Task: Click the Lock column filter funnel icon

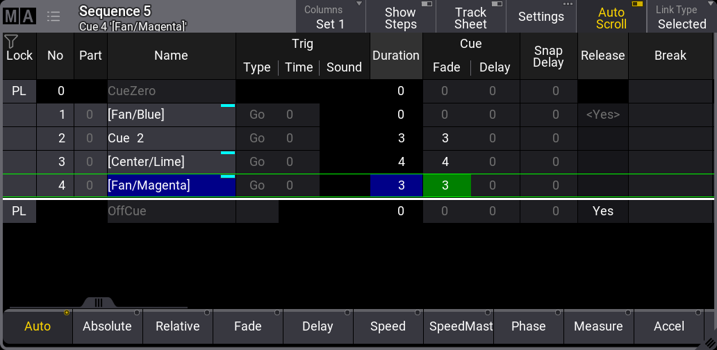Action: (x=11, y=42)
